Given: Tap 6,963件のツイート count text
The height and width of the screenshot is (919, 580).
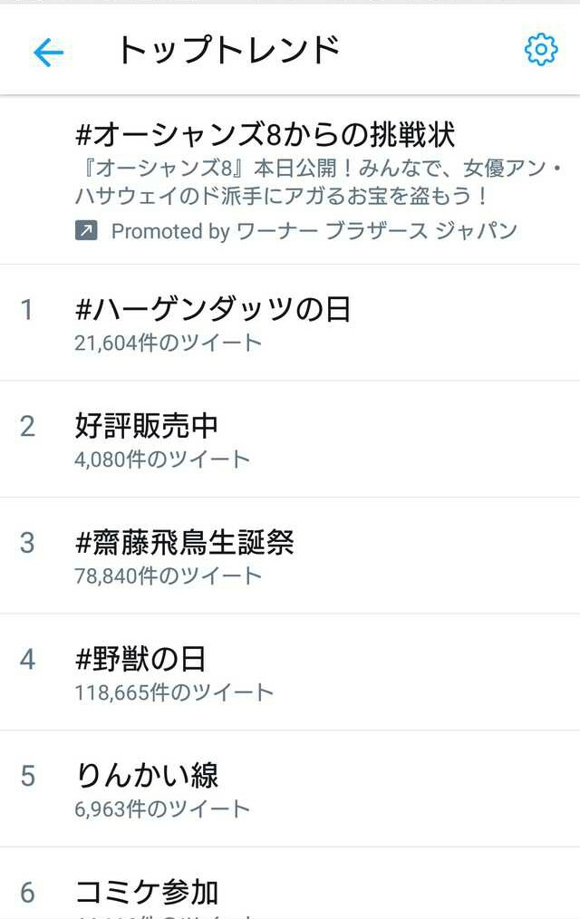Looking at the screenshot, I should (161, 808).
